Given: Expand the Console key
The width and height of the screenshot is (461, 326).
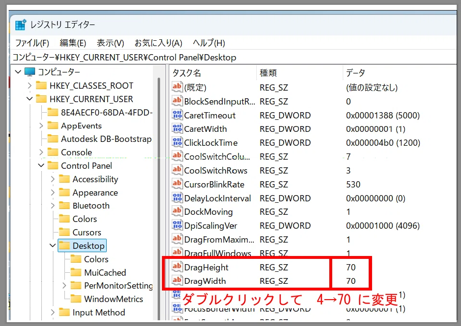Looking at the screenshot, I should coord(41,152).
